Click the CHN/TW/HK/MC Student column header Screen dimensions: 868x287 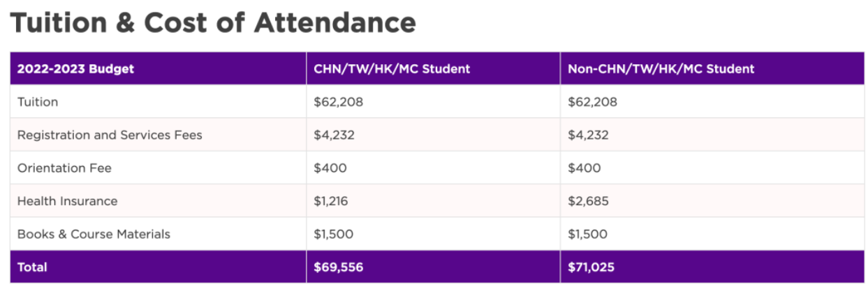pos(392,69)
